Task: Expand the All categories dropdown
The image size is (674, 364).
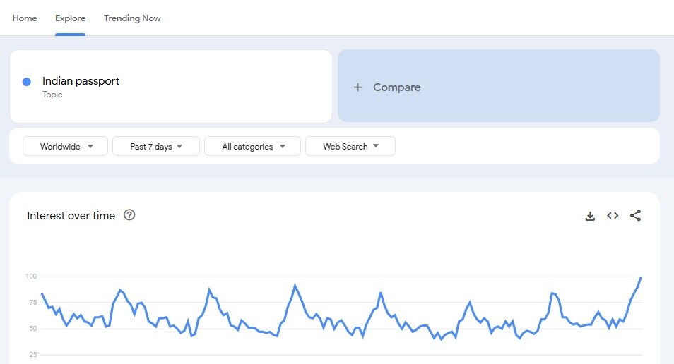Action: coord(252,147)
